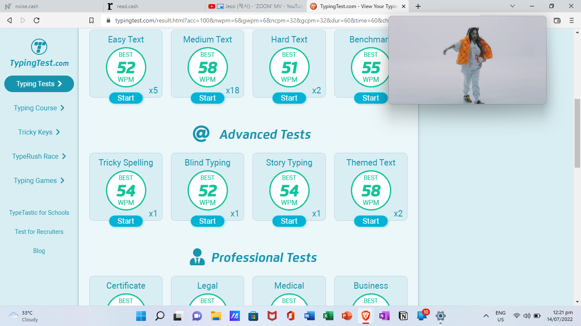Launch Notion from the taskbar
Screen dimensions: 581x326
403,316
